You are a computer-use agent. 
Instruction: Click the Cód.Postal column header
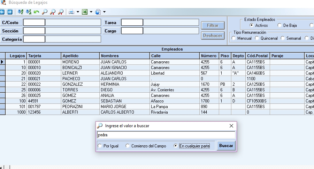tap(258, 56)
